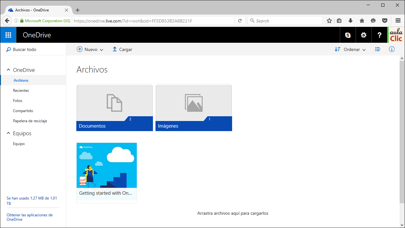The height and width of the screenshot is (228, 405).
Task: Show the details info pane icon
Action: point(392,49)
